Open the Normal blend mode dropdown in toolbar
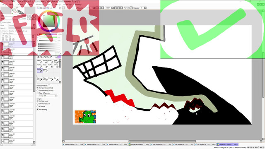Viewport: 265px width, 149px height. coord(126,8)
